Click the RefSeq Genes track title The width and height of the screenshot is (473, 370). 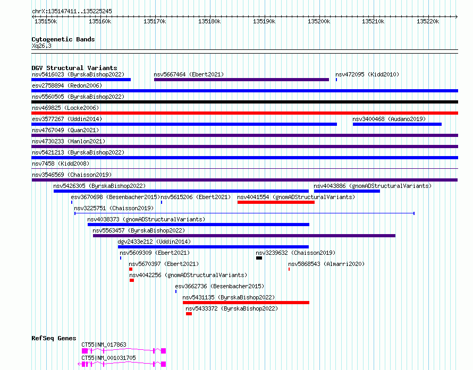pos(54,338)
